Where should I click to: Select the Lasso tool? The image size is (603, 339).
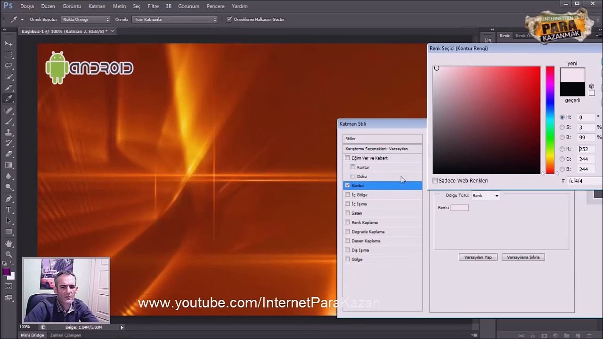pyautogui.click(x=9, y=65)
